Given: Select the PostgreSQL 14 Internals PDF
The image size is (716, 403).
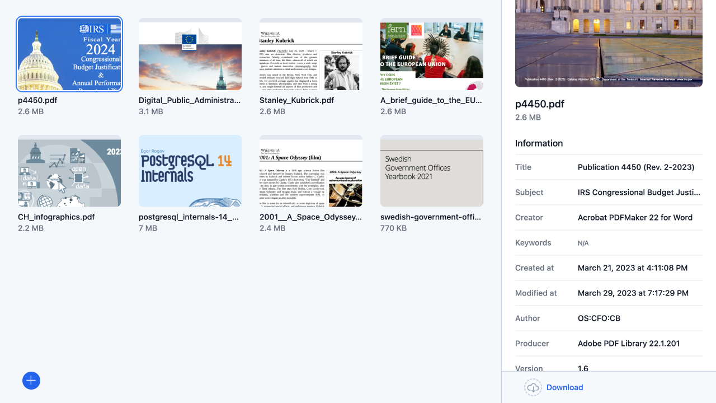Looking at the screenshot, I should point(190,171).
